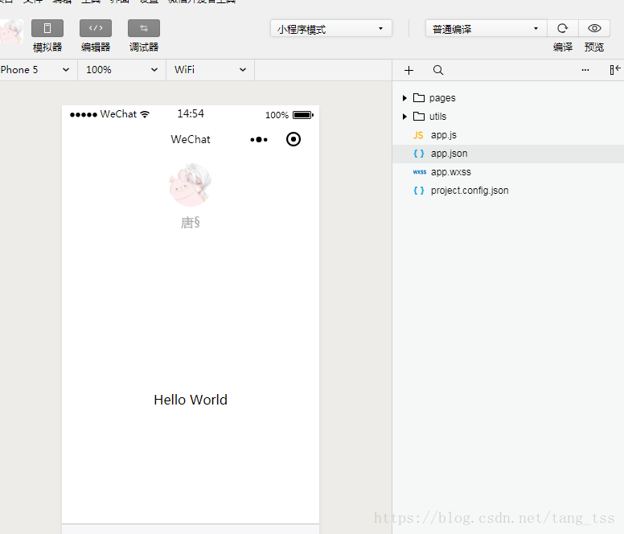Viewport: 624px width, 534px height.
Task: Open the 100% zoom level dropdown
Action: click(121, 70)
